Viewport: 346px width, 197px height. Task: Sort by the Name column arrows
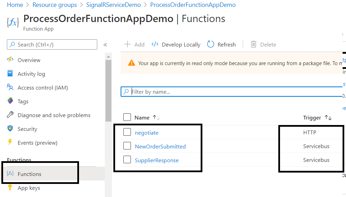pyautogui.click(x=156, y=118)
